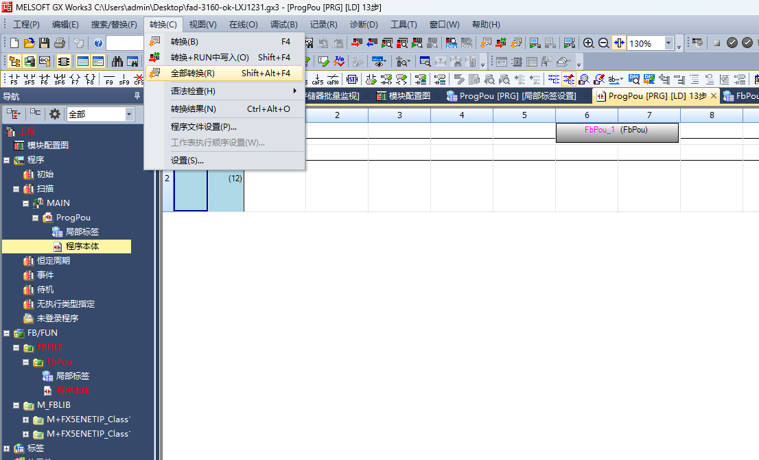
Task: Click the toolbar search input field
Action: 124,43
